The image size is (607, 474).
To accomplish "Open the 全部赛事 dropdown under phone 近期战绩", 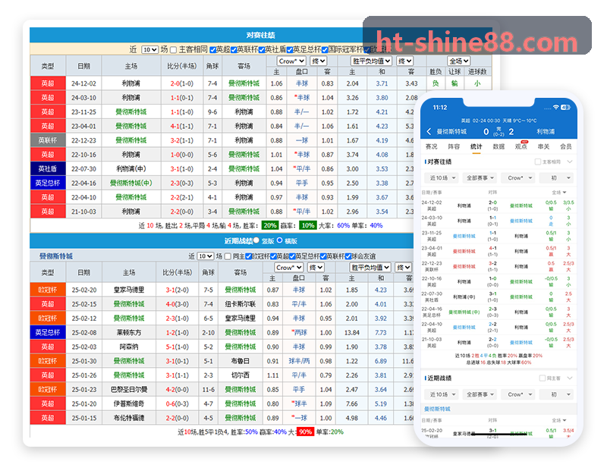I will (480, 394).
